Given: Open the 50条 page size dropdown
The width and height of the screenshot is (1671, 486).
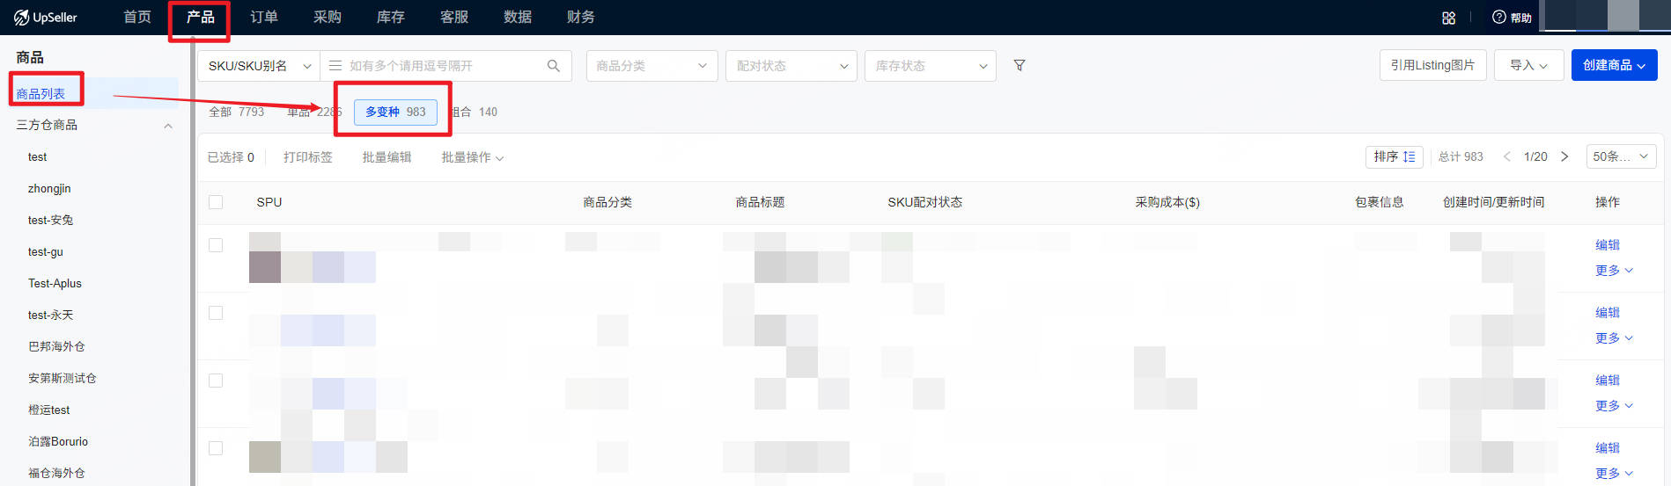Looking at the screenshot, I should [1622, 156].
